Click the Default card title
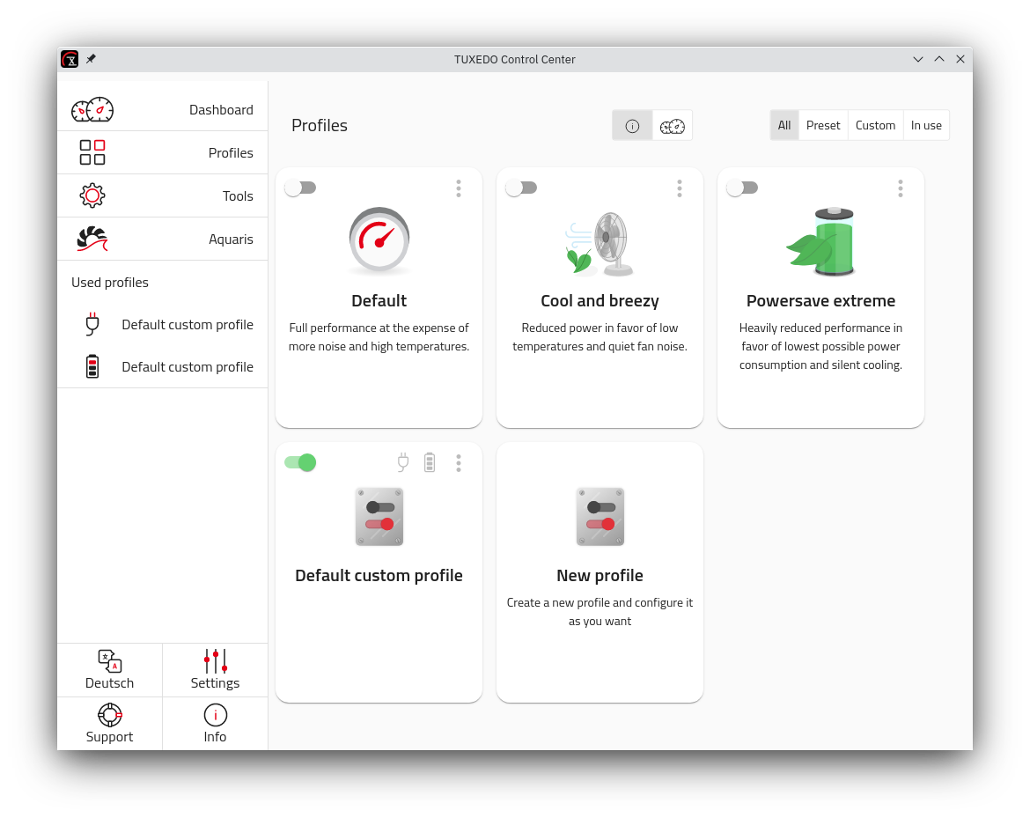The height and width of the screenshot is (818, 1030). (x=379, y=301)
